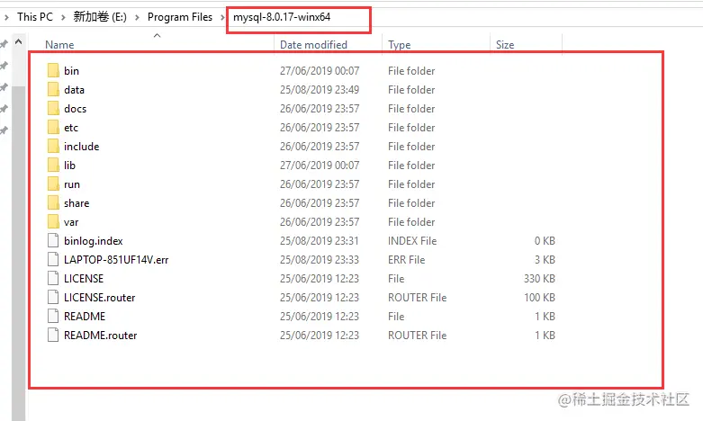Screen dimensions: 703x421
Task: Select the run folder name
Action: click(72, 184)
